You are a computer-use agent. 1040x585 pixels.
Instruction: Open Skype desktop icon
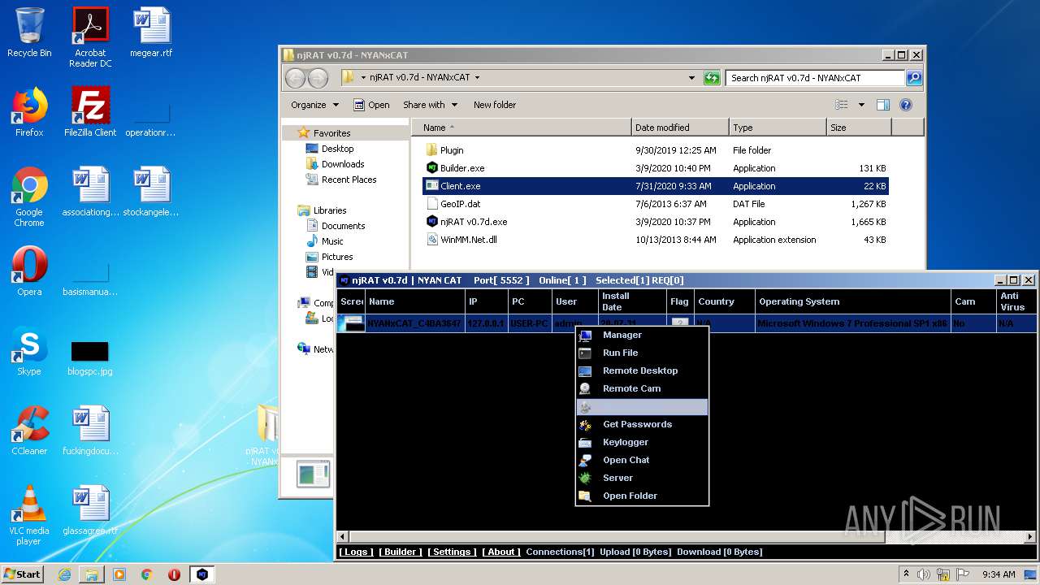point(29,352)
